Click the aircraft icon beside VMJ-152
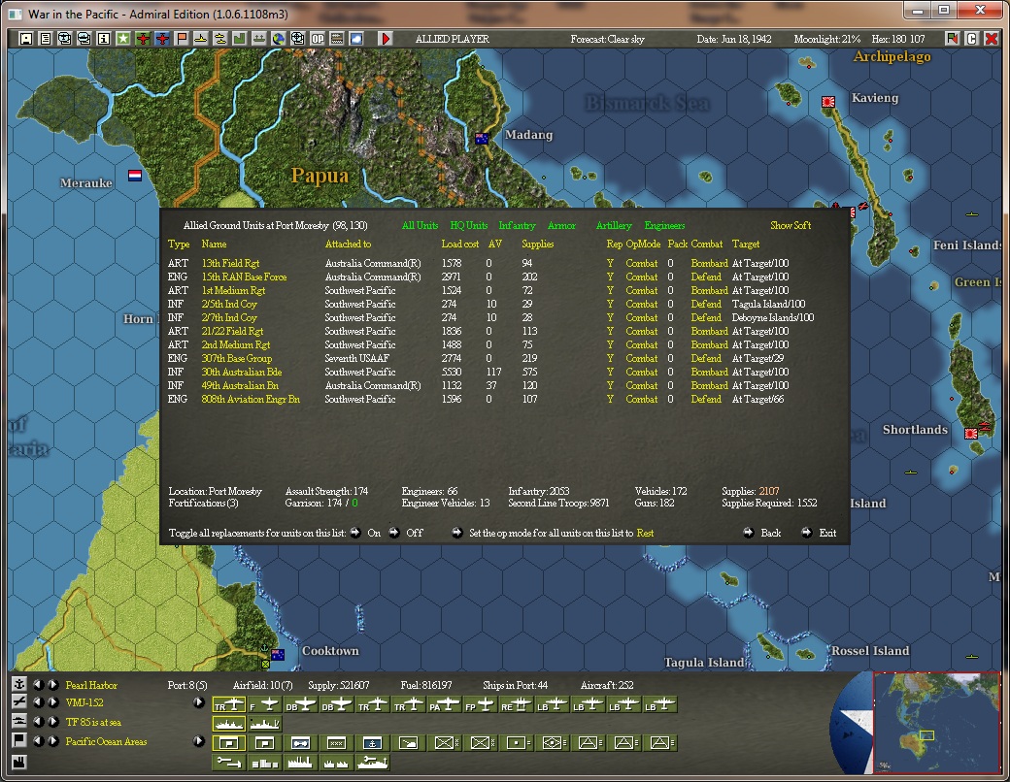 tap(19, 702)
